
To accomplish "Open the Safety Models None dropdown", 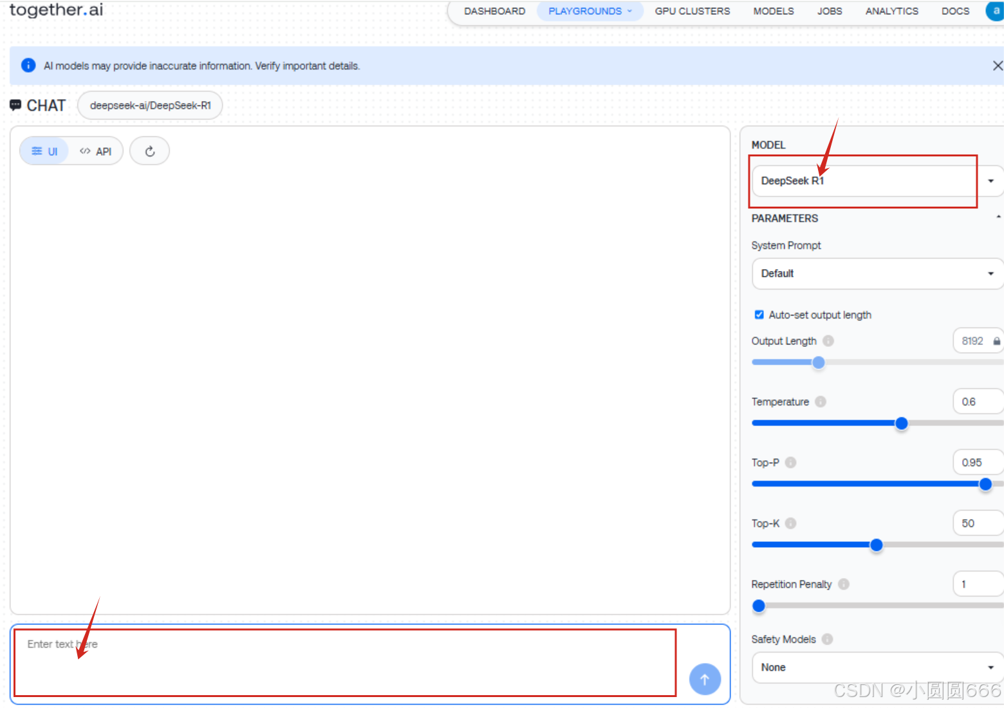I will pos(878,667).
